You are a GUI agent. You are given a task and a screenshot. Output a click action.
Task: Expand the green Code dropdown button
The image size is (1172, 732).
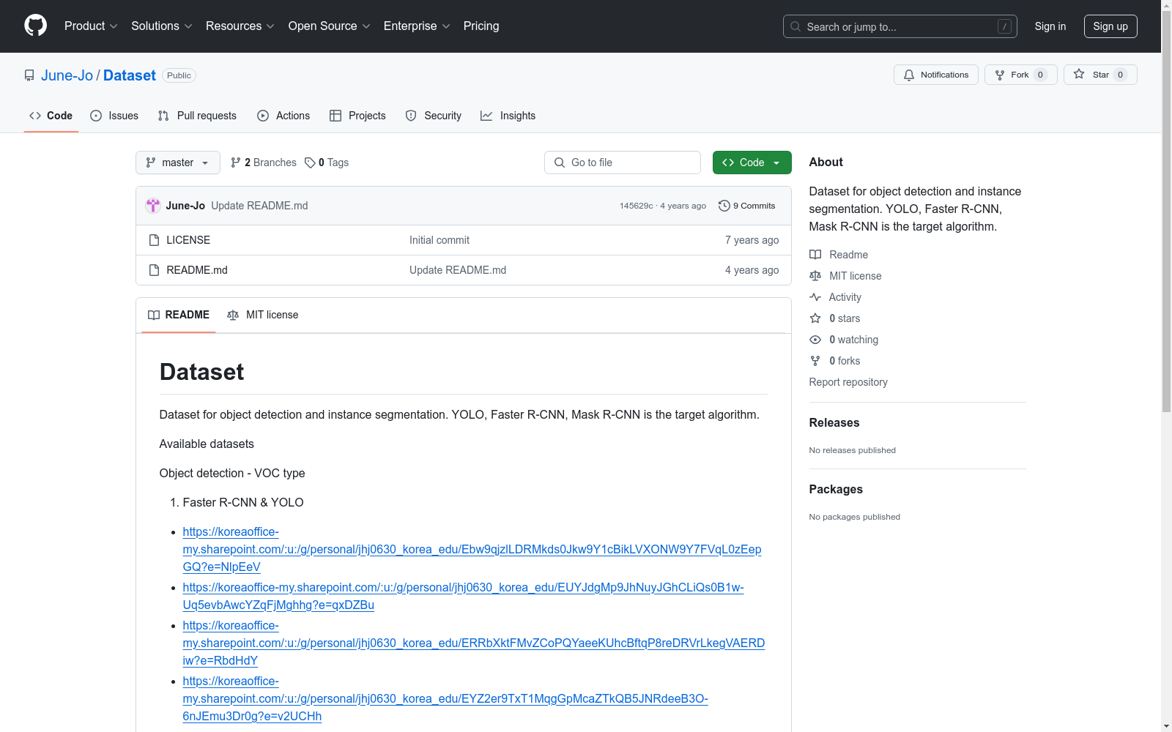click(x=752, y=163)
